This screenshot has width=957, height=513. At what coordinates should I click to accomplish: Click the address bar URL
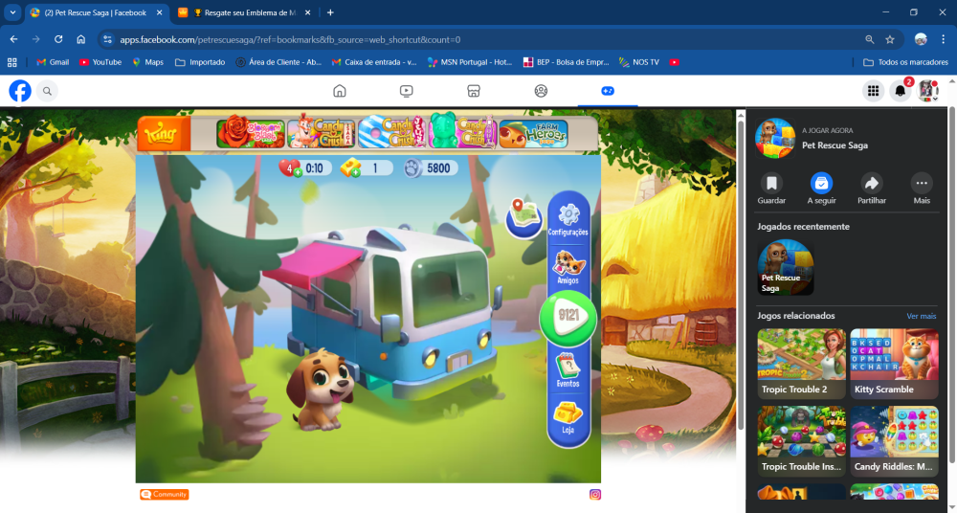pyautogui.click(x=290, y=39)
